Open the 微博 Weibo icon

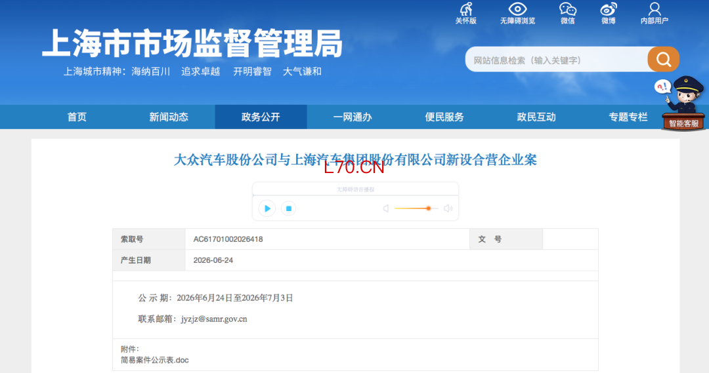608,12
